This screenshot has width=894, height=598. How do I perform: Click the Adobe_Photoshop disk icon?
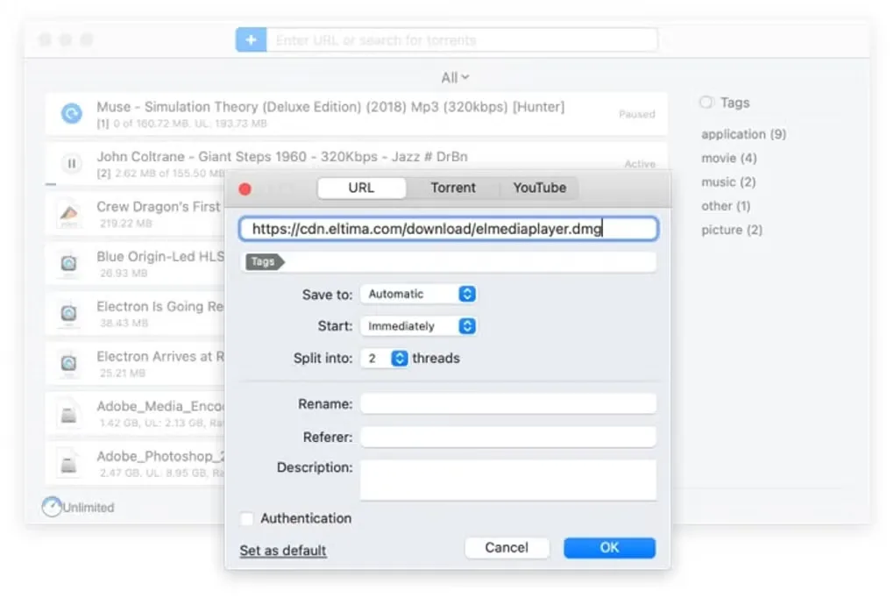point(69,463)
